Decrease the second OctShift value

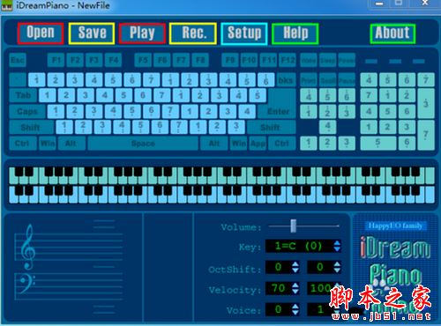pos(337,270)
